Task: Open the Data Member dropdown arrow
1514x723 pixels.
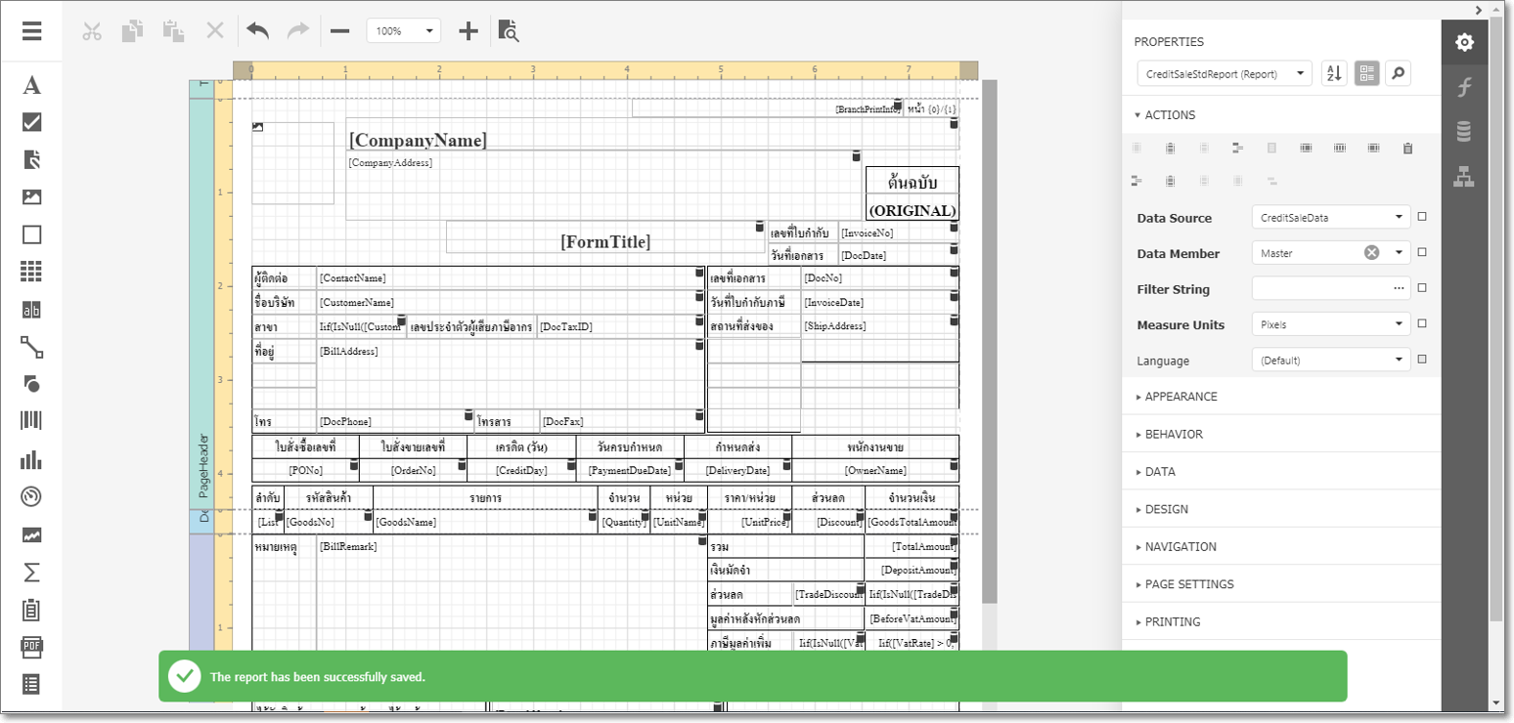Action: pos(1400,253)
